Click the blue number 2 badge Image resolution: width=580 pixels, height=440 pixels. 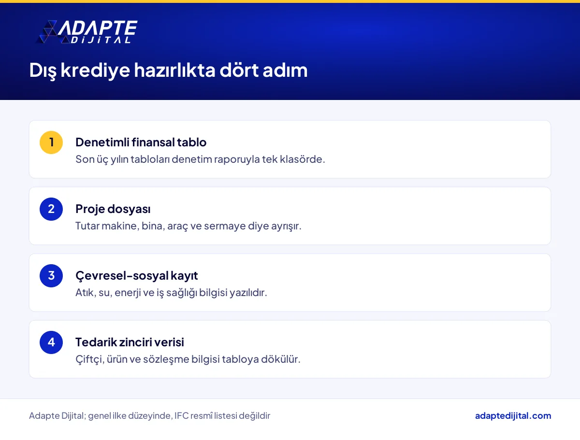[x=51, y=209]
